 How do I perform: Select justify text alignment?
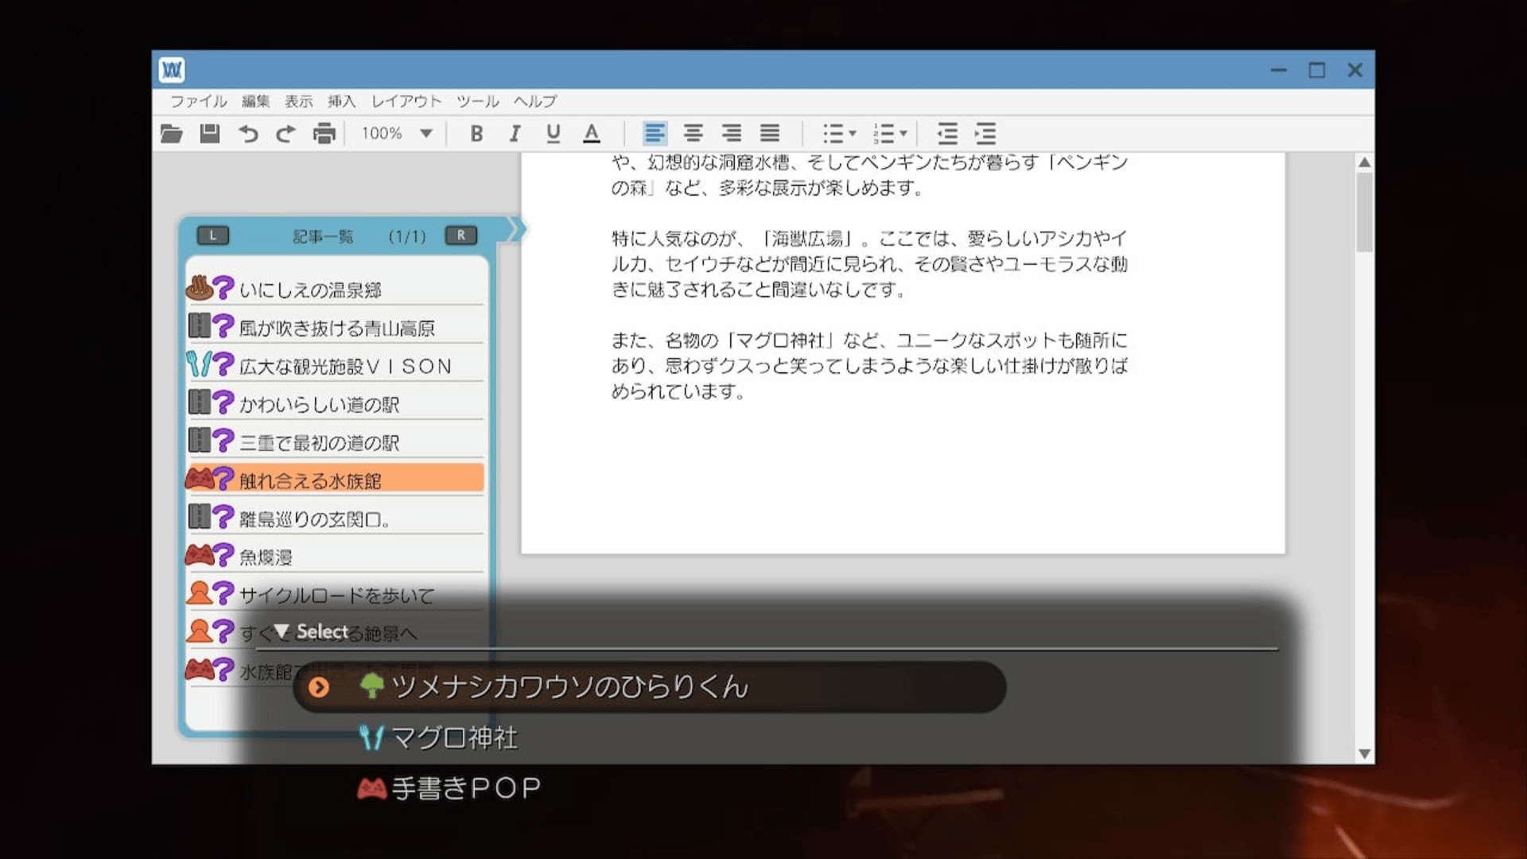pos(769,134)
